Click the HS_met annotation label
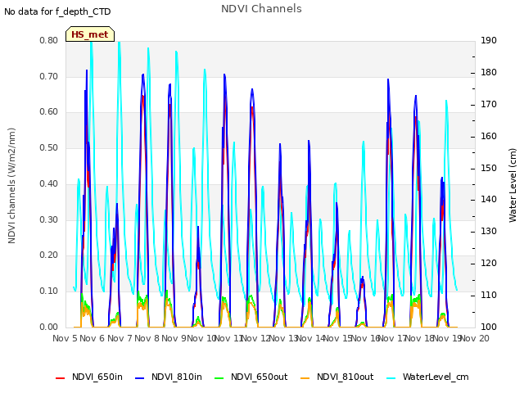Viewport: 524px width, 393px height. [x=90, y=34]
